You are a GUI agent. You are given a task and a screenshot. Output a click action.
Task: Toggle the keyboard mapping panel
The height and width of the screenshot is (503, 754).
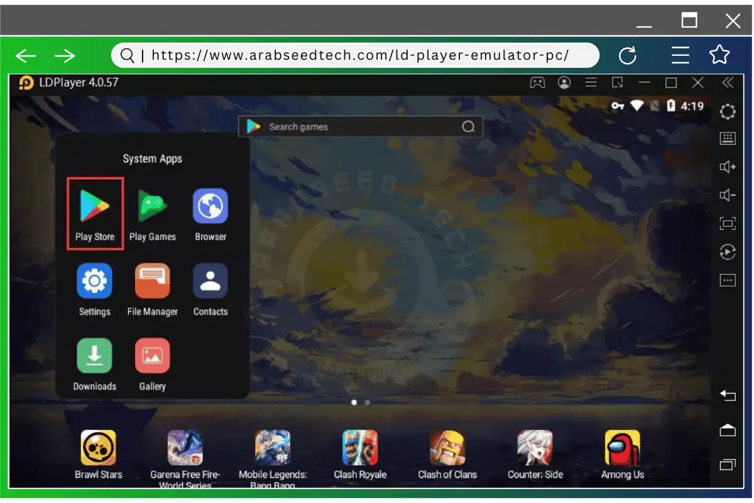727,138
